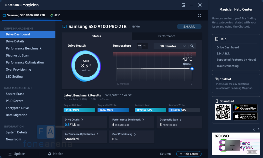Tap the App Store download badge
The height and width of the screenshot is (158, 263).
(245, 116)
